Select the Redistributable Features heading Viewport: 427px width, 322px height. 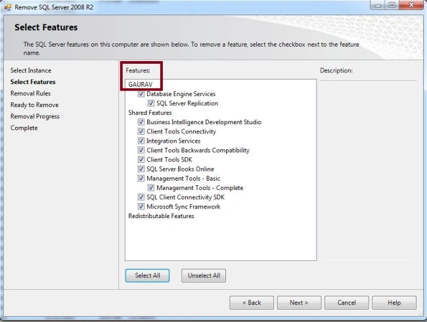tap(161, 216)
